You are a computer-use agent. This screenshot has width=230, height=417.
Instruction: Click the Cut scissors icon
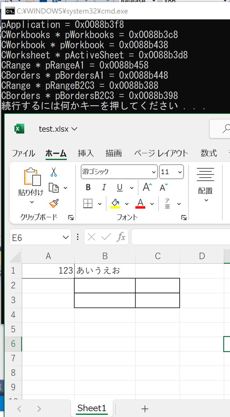pos(53,172)
